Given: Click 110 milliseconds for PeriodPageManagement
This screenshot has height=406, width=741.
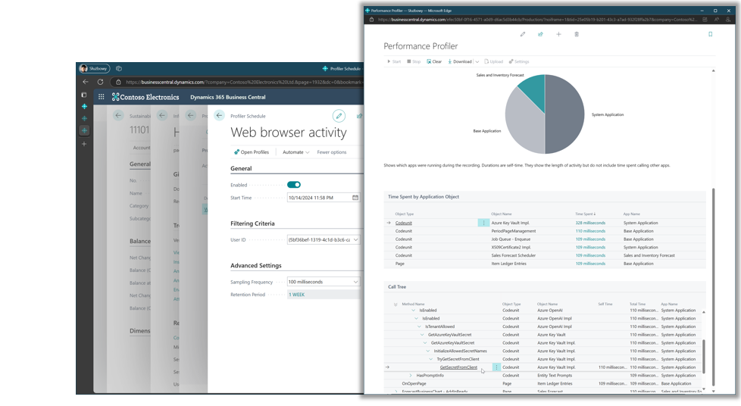Looking at the screenshot, I should [590, 231].
